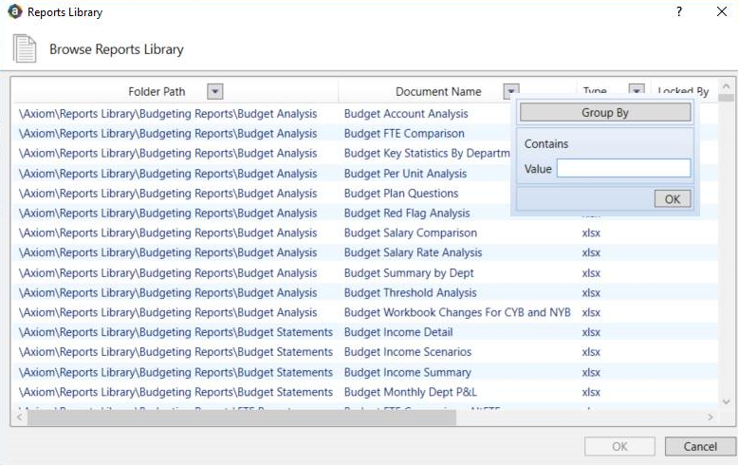Image resolution: width=738 pixels, height=465 pixels.
Task: Click the Axiom app icon in title bar
Action: click(14, 12)
